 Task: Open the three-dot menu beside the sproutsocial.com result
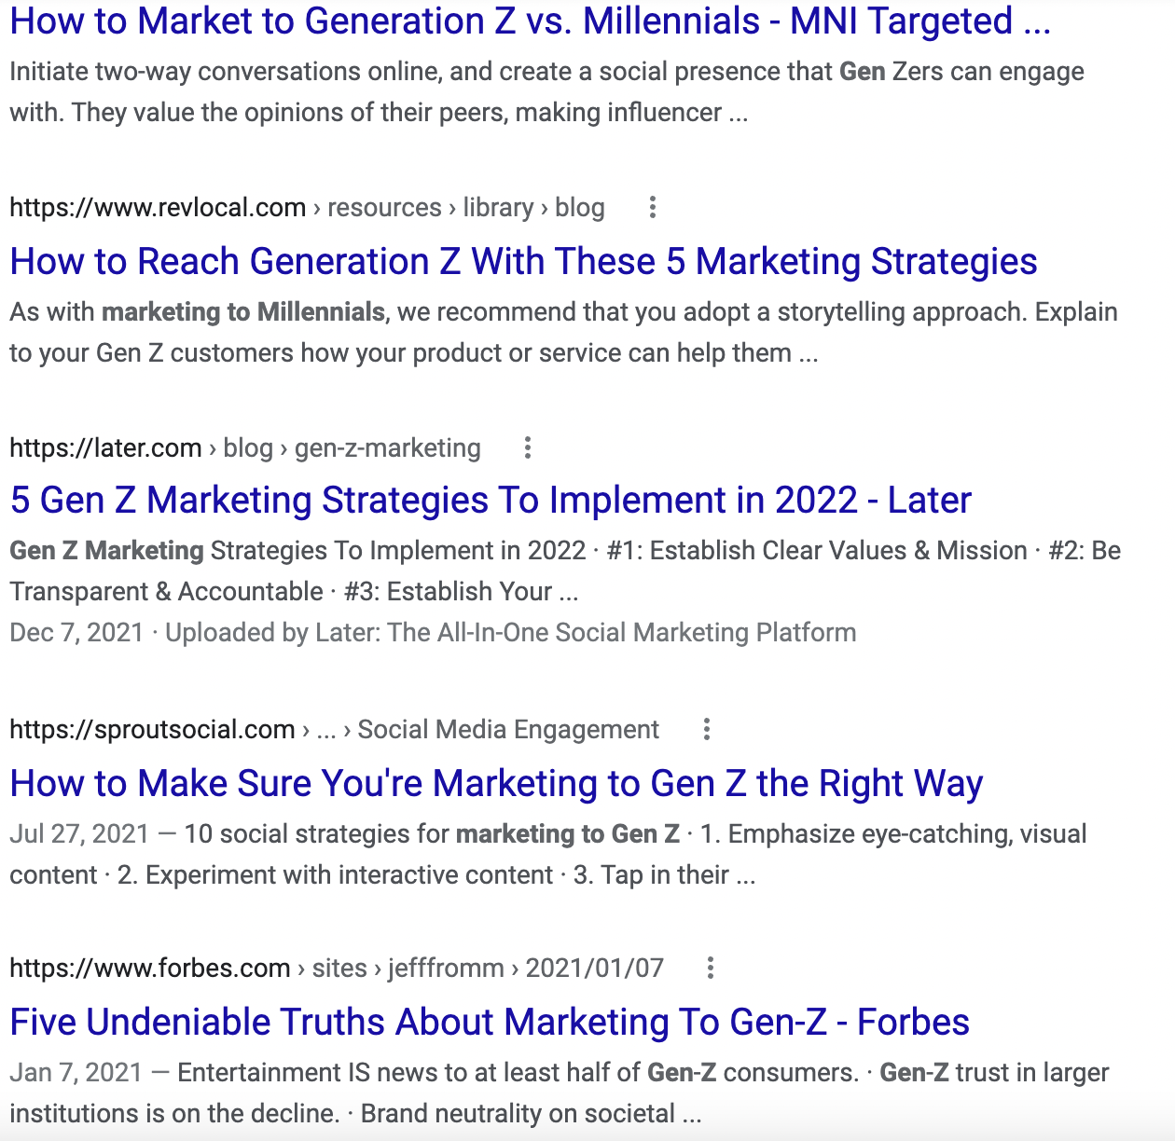pyautogui.click(x=707, y=729)
